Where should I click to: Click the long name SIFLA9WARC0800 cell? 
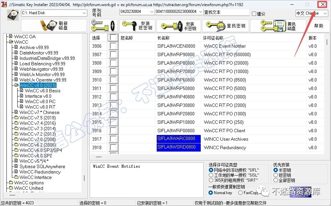179,139
